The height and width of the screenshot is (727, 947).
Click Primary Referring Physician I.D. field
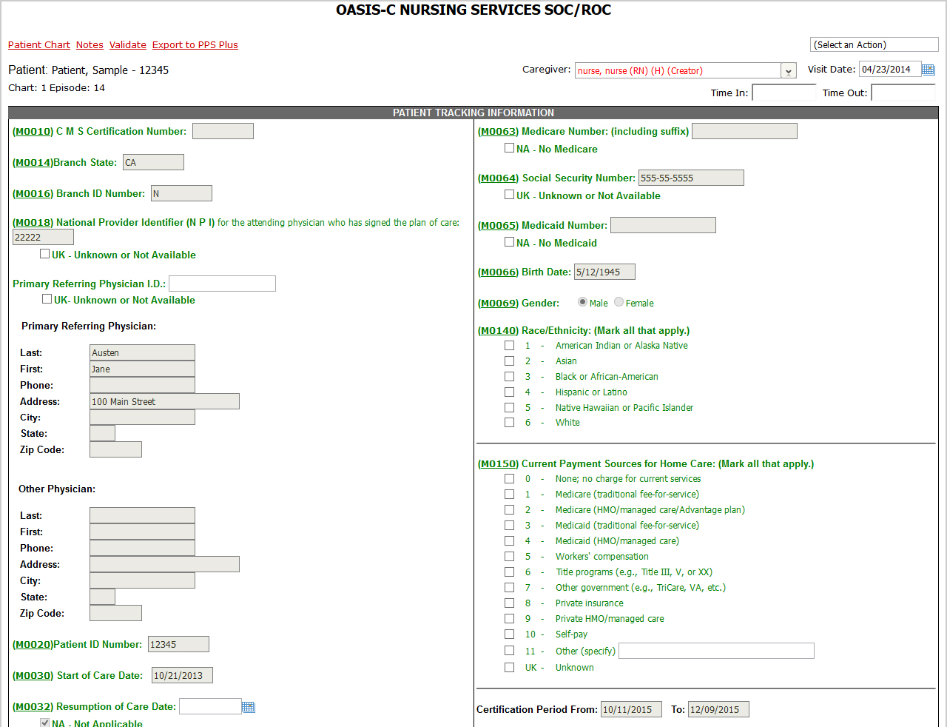pyautogui.click(x=222, y=284)
